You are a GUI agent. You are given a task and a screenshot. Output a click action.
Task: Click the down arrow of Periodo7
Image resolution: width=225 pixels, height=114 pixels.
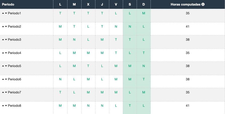click(x=6, y=92)
